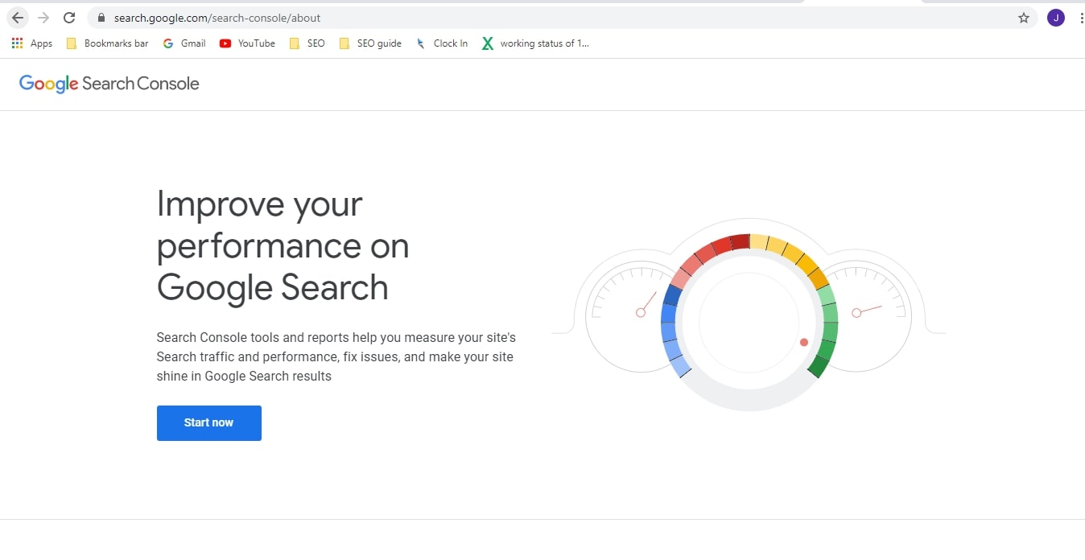The width and height of the screenshot is (1085, 560).
Task: Click the site security padlock icon
Action: 101,17
